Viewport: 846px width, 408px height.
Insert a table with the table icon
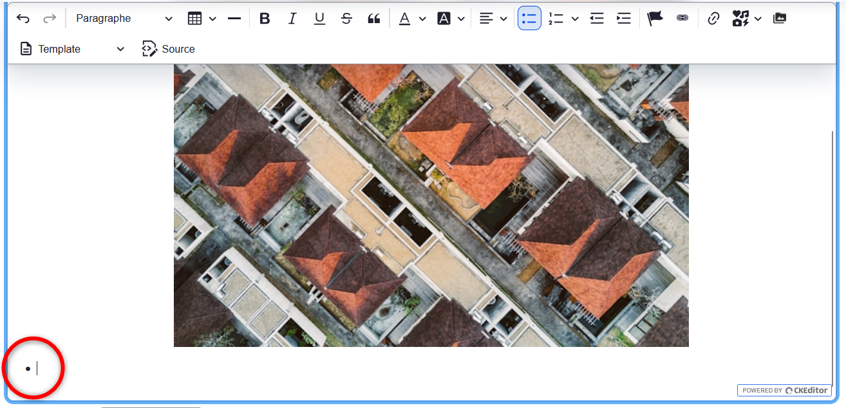pos(194,19)
